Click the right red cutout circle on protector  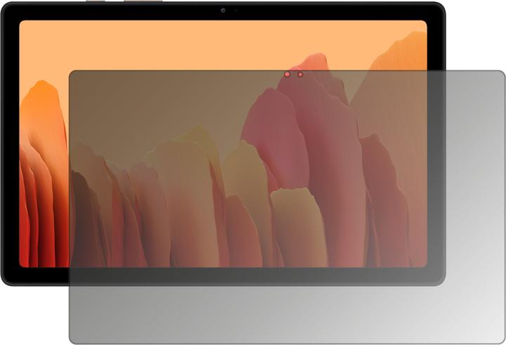(x=300, y=74)
